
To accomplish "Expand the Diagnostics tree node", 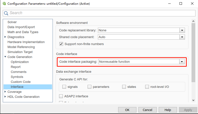I will pyautogui.click(x=5, y=37).
